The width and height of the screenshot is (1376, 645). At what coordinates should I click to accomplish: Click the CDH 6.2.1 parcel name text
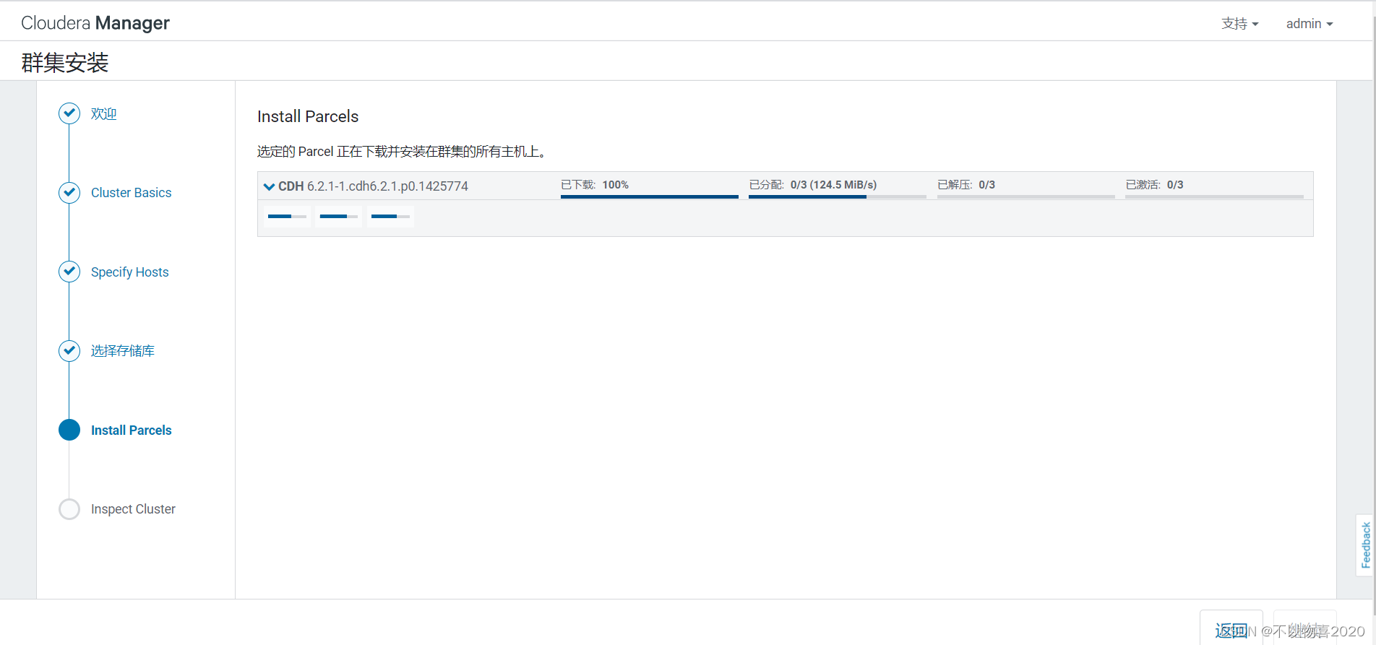pyautogui.click(x=374, y=186)
